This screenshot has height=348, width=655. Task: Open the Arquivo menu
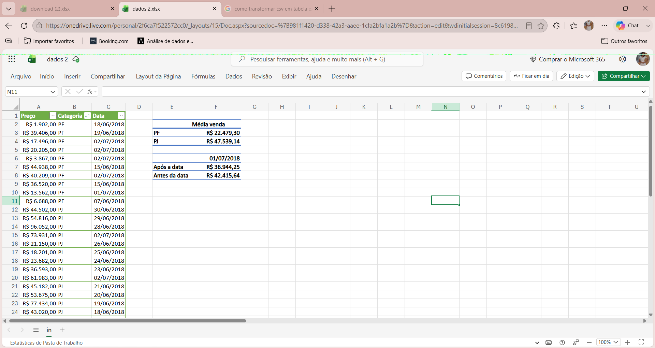(x=21, y=76)
